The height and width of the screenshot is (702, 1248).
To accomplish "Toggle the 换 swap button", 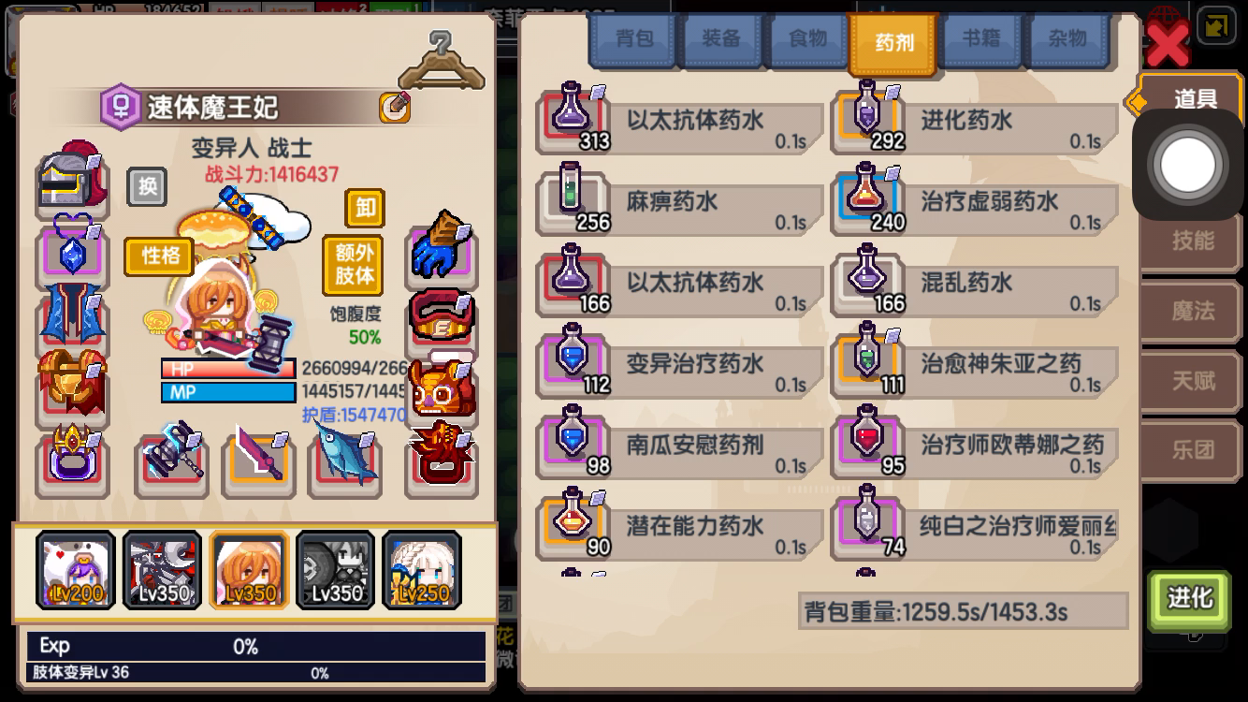I will point(147,186).
